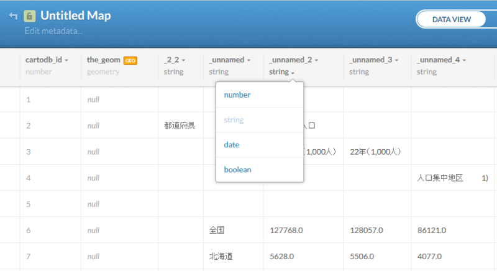Click the null geometry in row 7

pyautogui.click(x=93, y=257)
